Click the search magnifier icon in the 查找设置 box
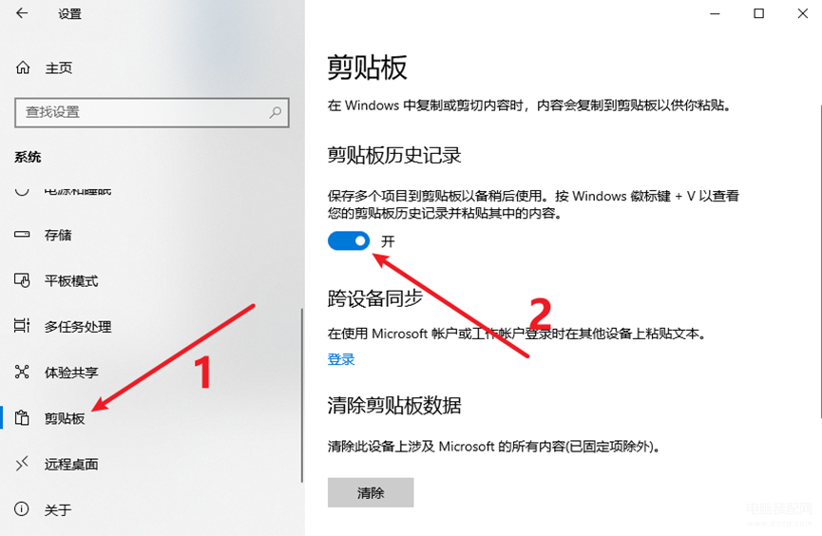Viewport: 822px width, 536px height. coord(276,112)
